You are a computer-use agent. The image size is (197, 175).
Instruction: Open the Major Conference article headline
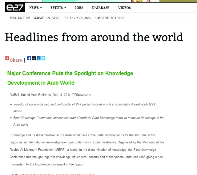pos(70,78)
